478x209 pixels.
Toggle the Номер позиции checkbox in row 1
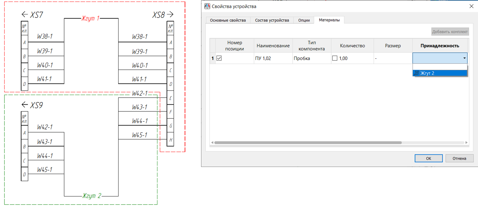click(x=219, y=58)
